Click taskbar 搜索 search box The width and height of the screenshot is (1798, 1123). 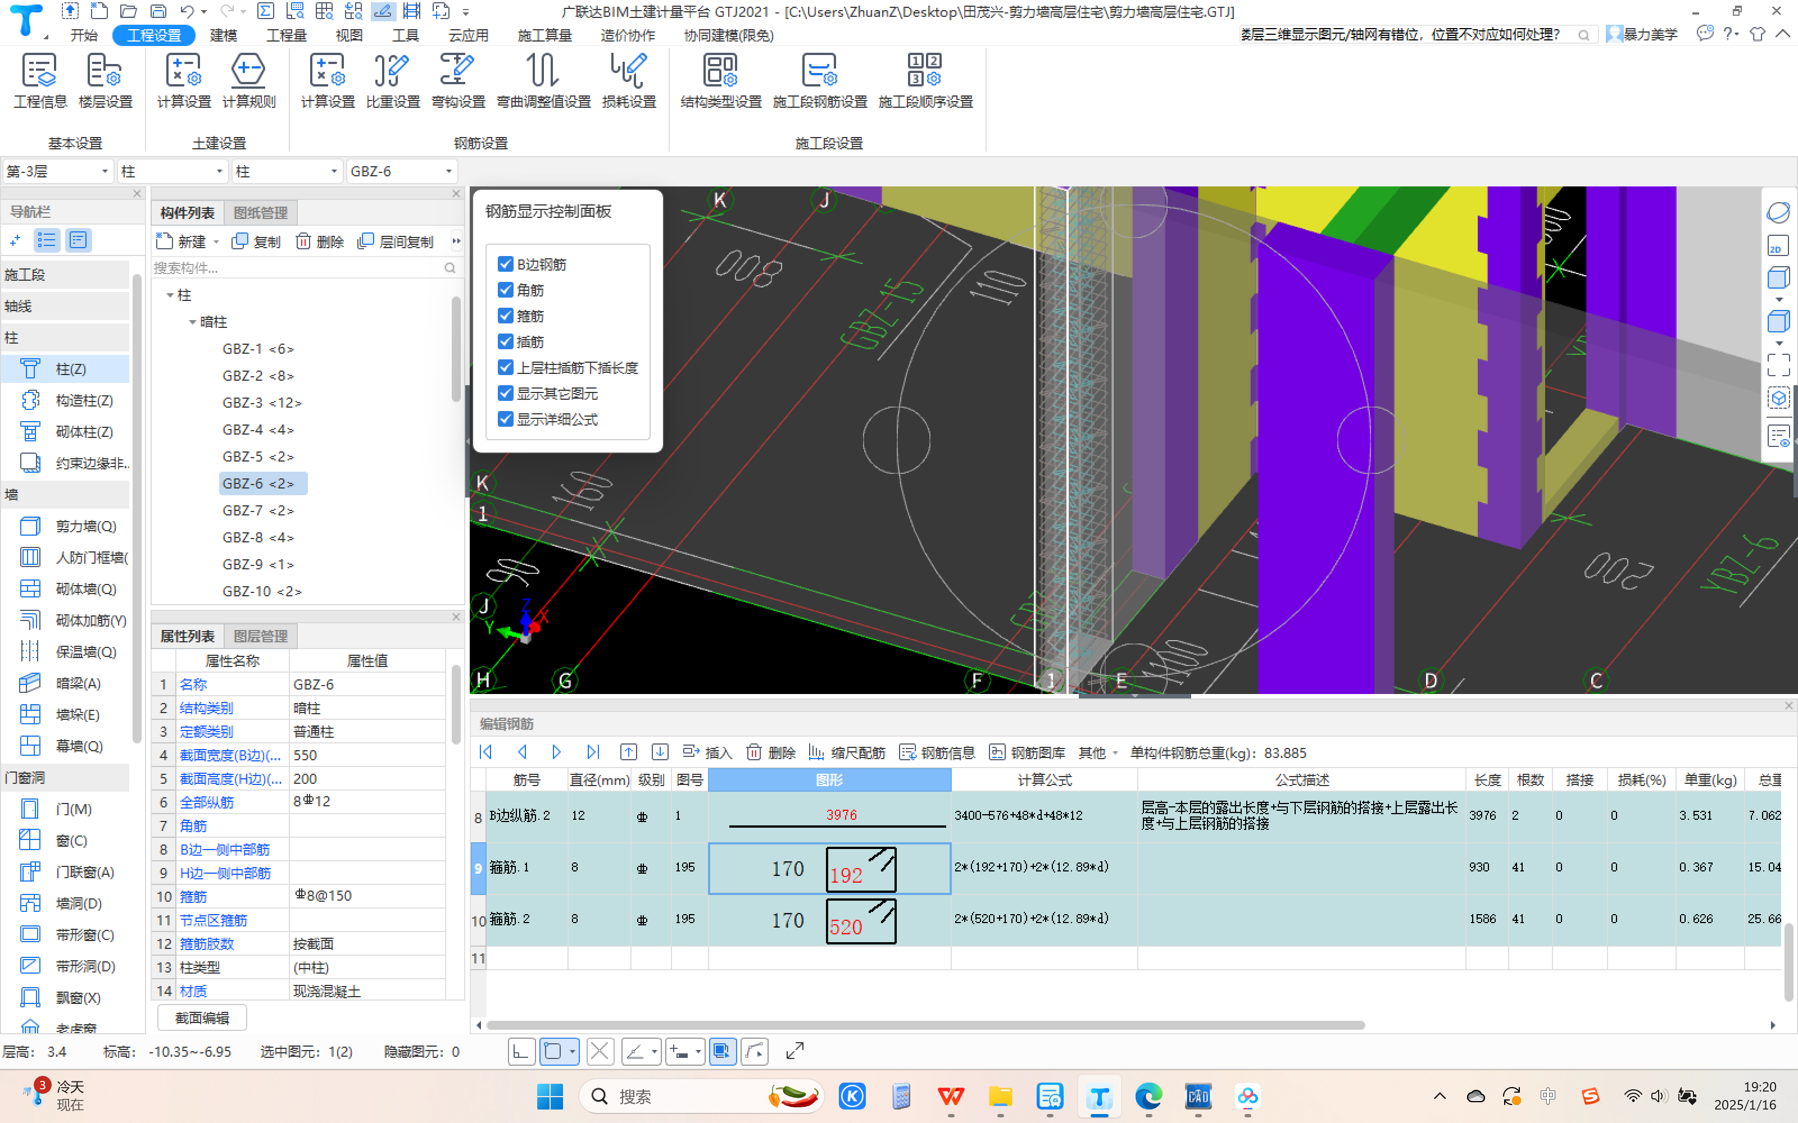702,1096
